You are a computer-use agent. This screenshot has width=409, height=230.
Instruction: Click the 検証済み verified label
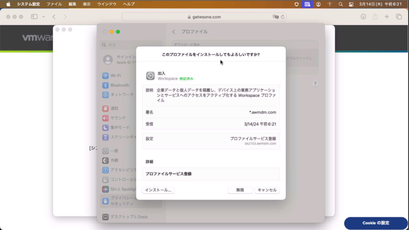pyautogui.click(x=186, y=79)
